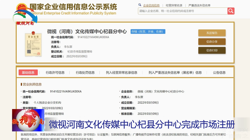The width and height of the screenshot is (250, 140).
Task: Open the 企业信用信息 link
Action: tap(151, 5)
